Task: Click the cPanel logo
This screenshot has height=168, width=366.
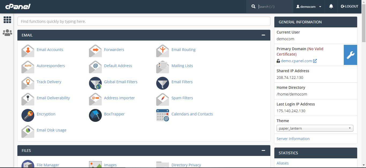Action: tap(18, 6)
